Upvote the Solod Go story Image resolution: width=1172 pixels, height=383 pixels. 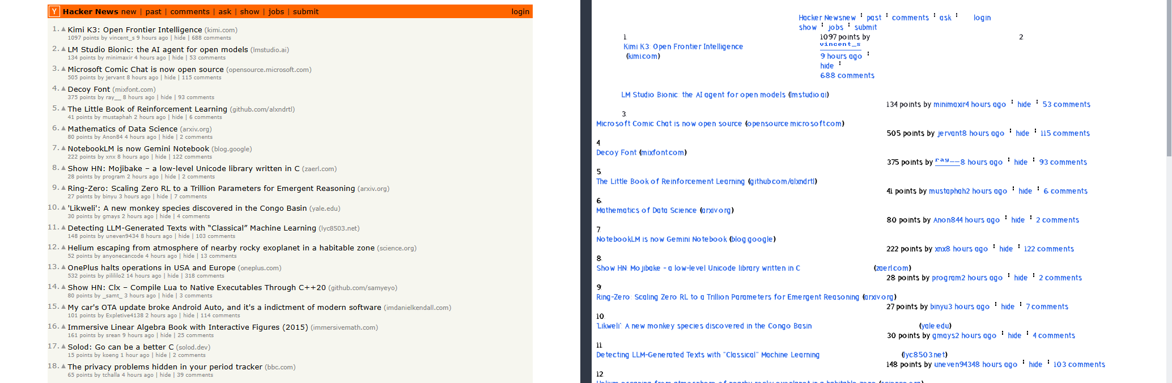[63, 346]
